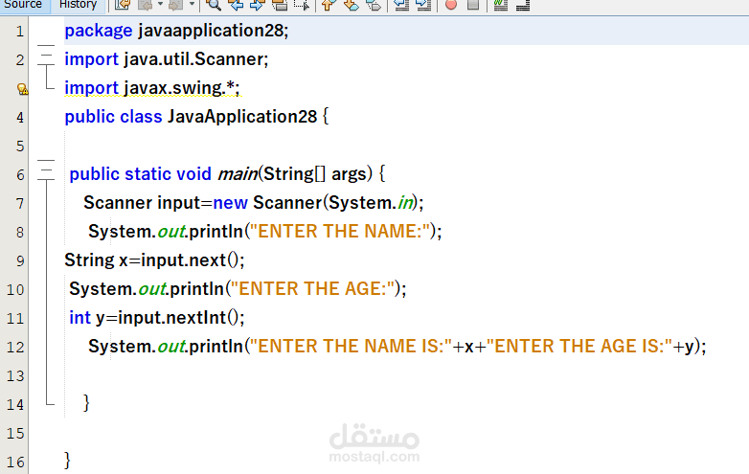Screen dimensions: 749x474
Task: Click the italic main method name
Action: click(238, 173)
